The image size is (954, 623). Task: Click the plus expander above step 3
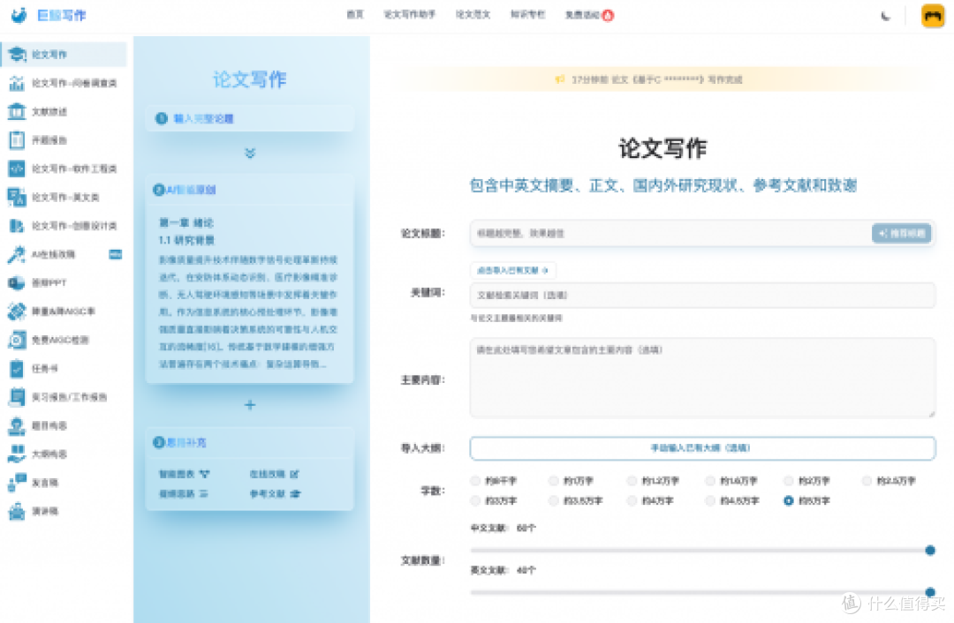click(x=250, y=405)
